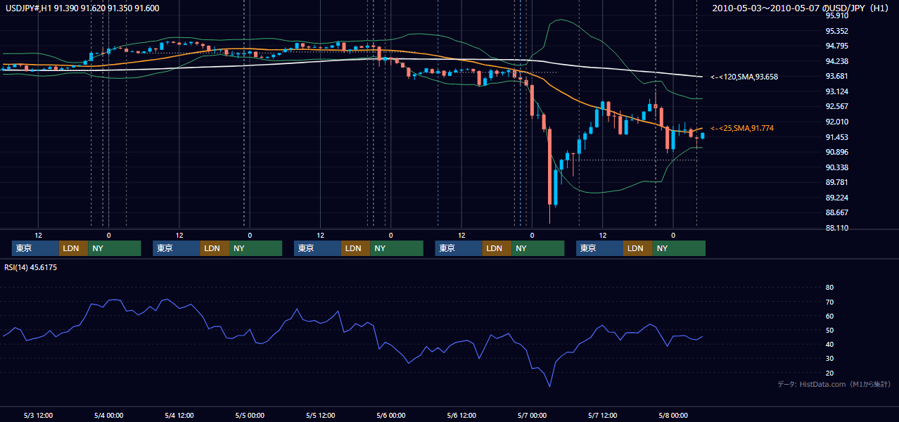Click price axis value 90.896

[x=837, y=152]
